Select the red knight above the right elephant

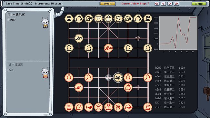[x=128, y=87]
